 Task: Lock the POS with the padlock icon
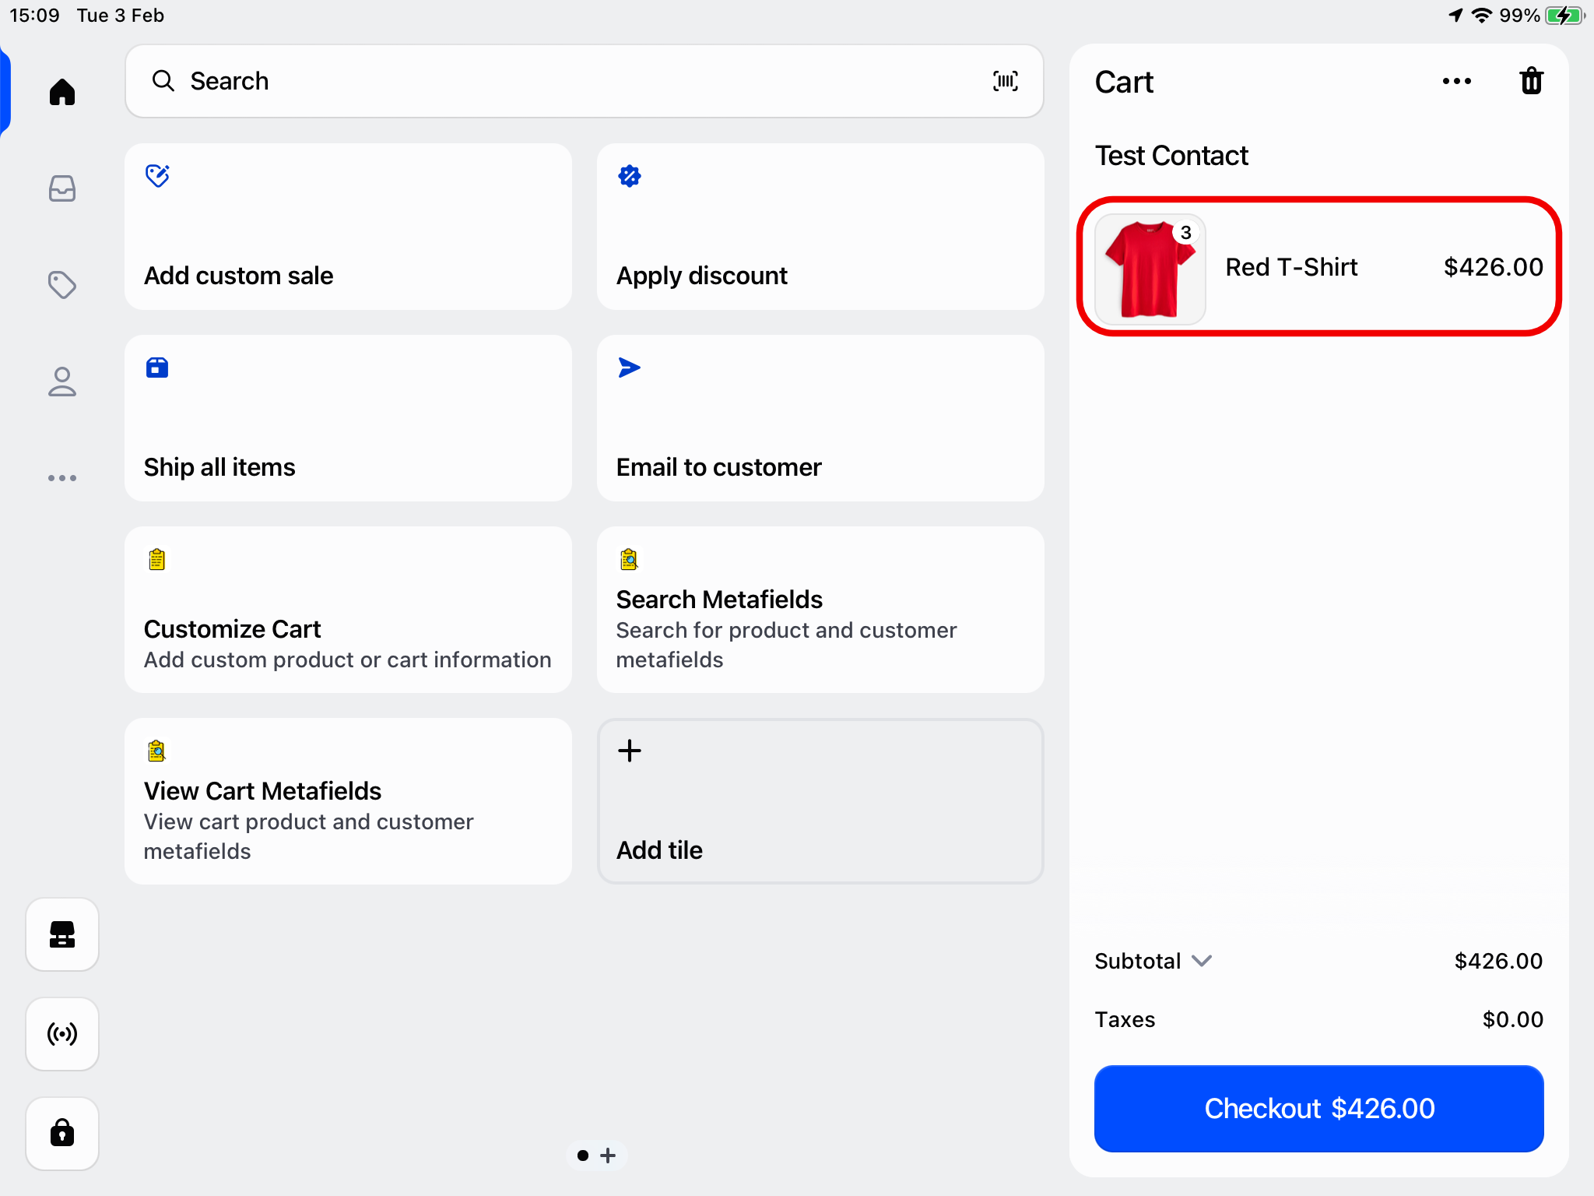(62, 1133)
